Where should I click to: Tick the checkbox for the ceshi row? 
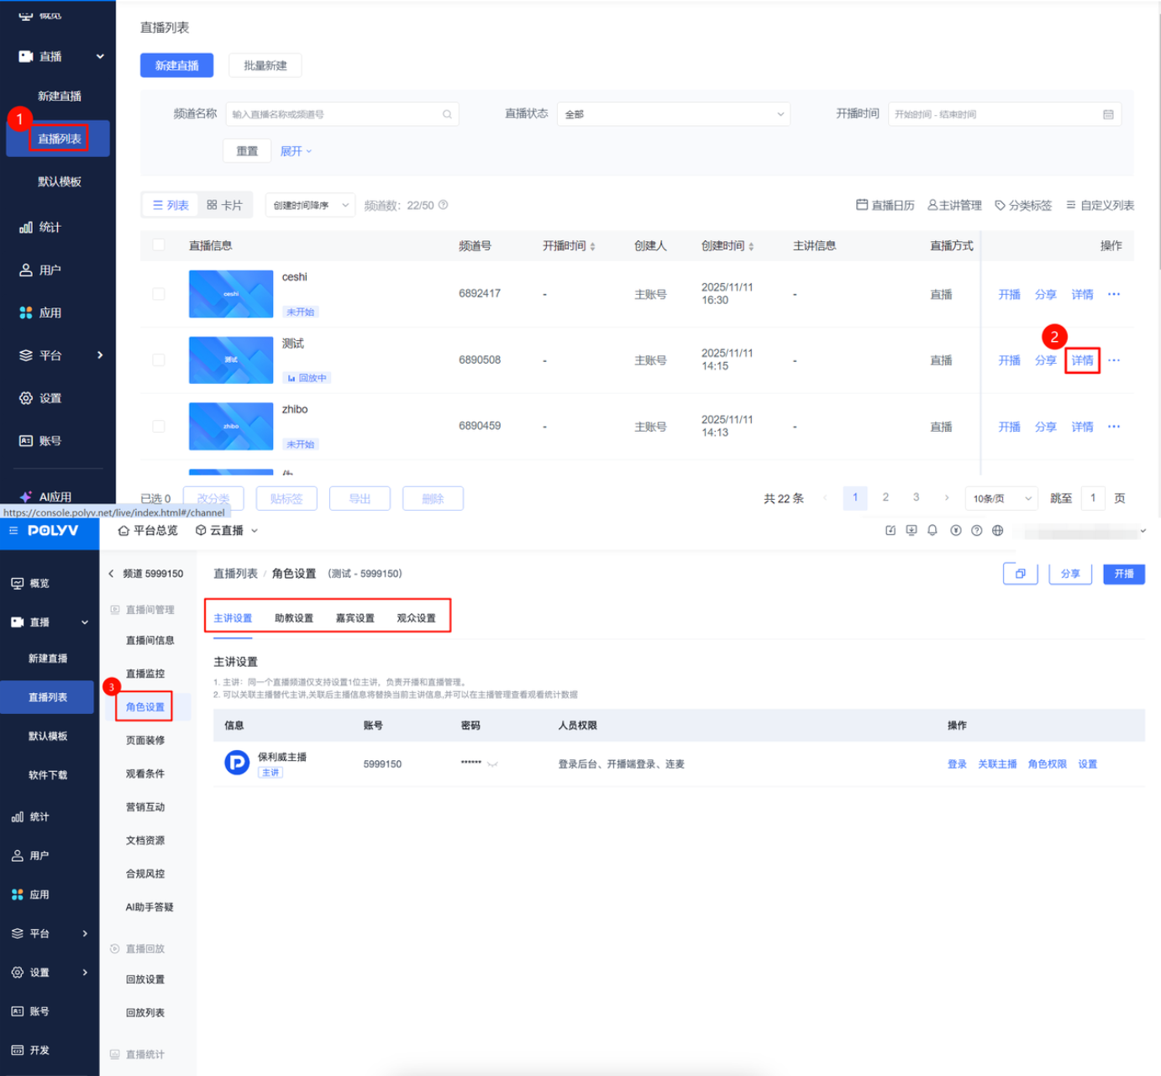click(x=159, y=294)
